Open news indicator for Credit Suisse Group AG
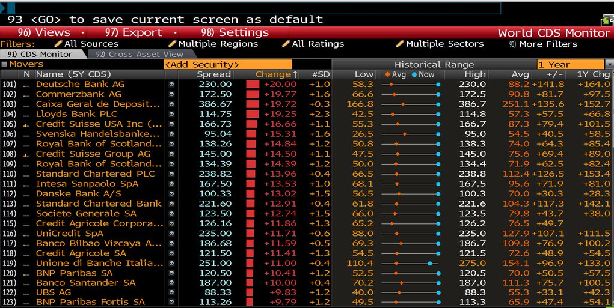Image resolution: width=614 pixels, height=308 pixels. (x=26, y=155)
